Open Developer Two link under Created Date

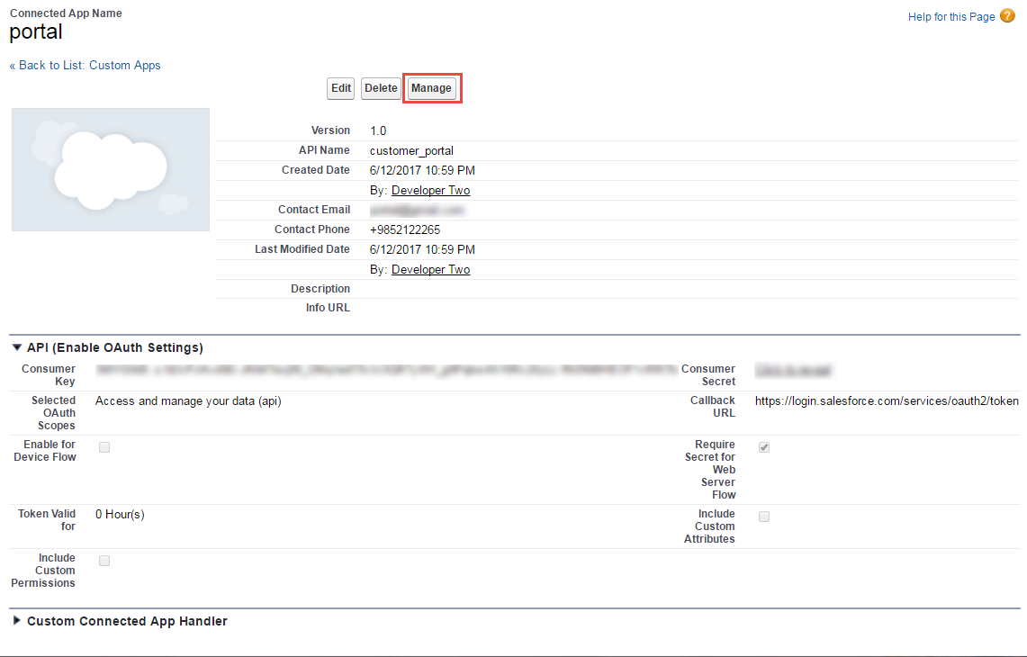point(430,191)
